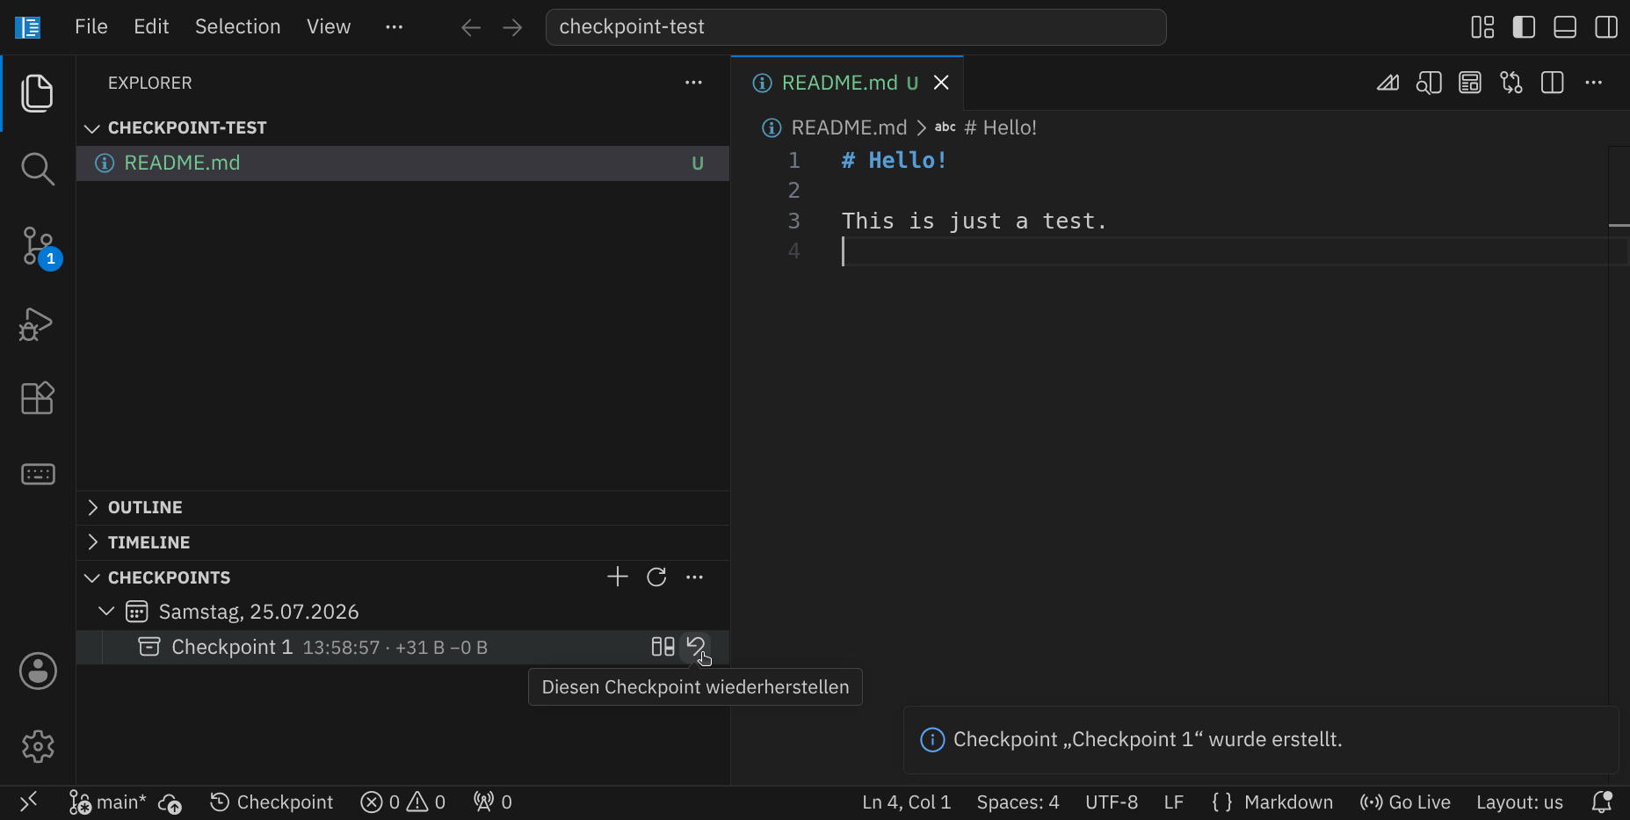This screenshot has width=1630, height=820.
Task: Click the 'This is just a test.' line
Action: (x=974, y=221)
